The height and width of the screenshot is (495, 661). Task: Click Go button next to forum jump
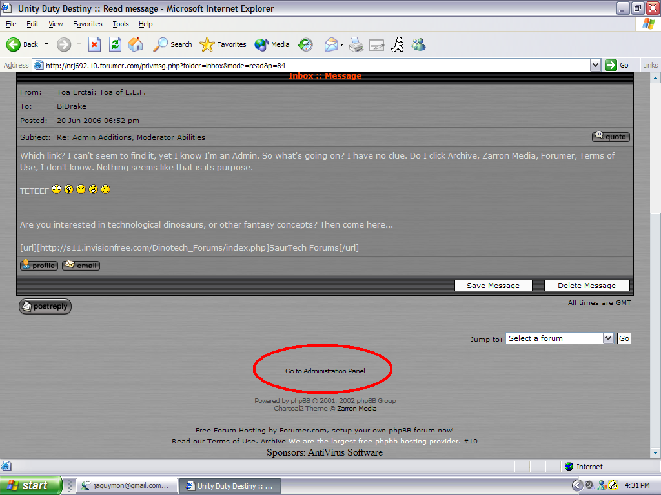click(x=624, y=338)
